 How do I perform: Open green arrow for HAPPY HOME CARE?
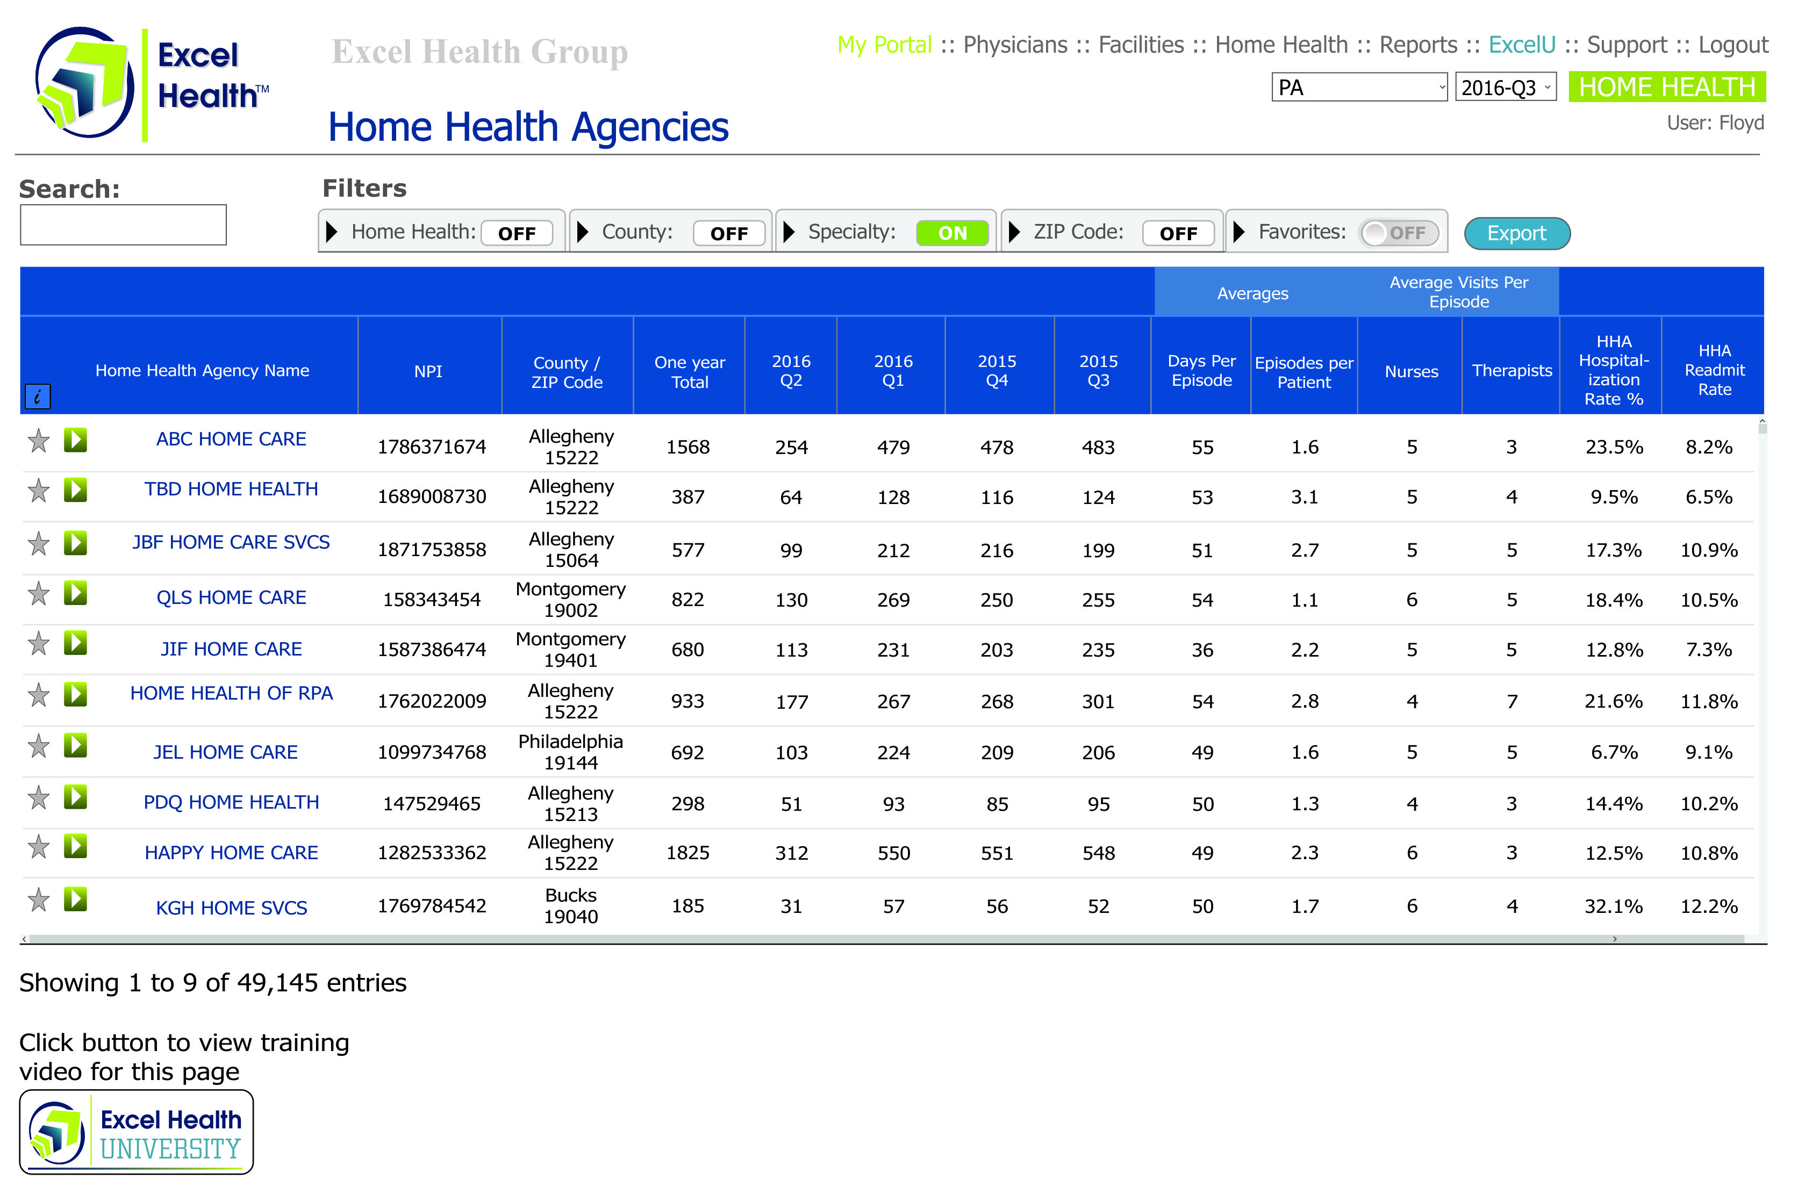[x=75, y=846]
